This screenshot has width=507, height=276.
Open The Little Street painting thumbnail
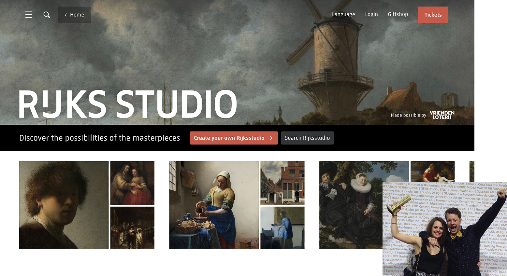282,183
